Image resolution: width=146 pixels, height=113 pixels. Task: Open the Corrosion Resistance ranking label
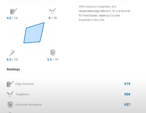(29, 105)
